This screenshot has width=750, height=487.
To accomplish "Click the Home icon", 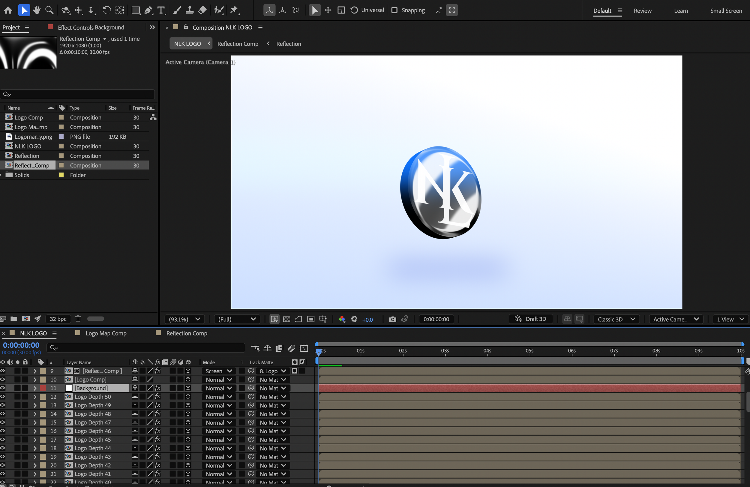I will tap(8, 11).
